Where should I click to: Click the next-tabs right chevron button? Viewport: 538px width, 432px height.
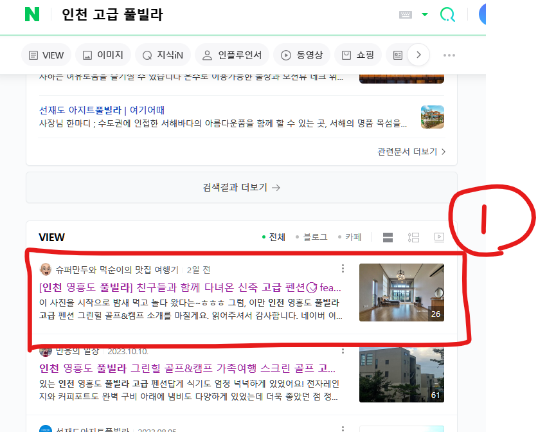[x=418, y=55]
